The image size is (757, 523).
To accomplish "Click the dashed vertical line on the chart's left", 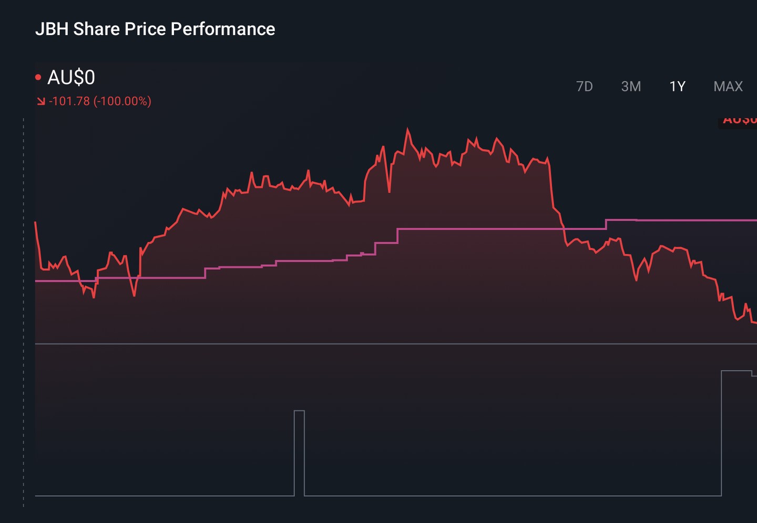I will pos(24,312).
